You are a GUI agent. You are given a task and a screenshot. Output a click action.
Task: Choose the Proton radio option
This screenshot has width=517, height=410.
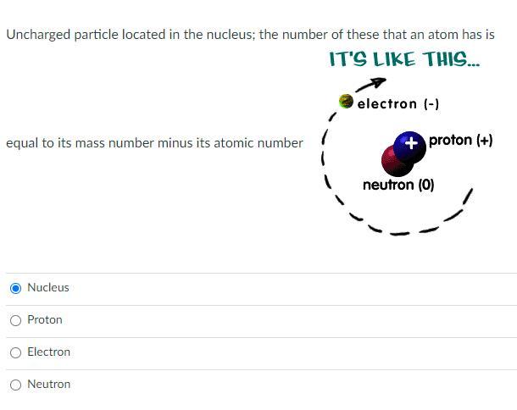[15, 320]
